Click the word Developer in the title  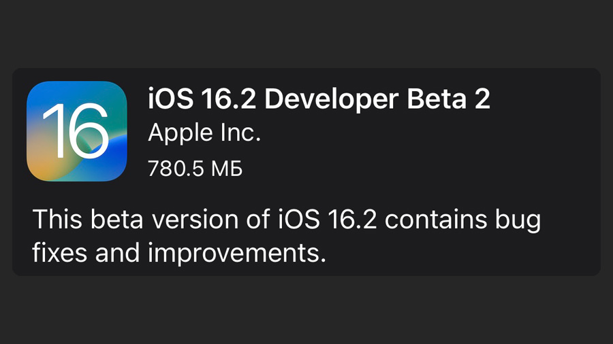point(332,99)
